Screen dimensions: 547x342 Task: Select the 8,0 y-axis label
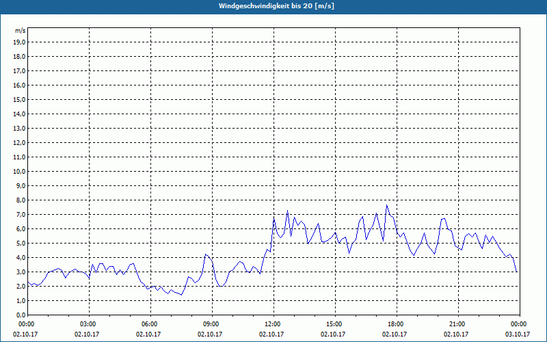pos(21,200)
